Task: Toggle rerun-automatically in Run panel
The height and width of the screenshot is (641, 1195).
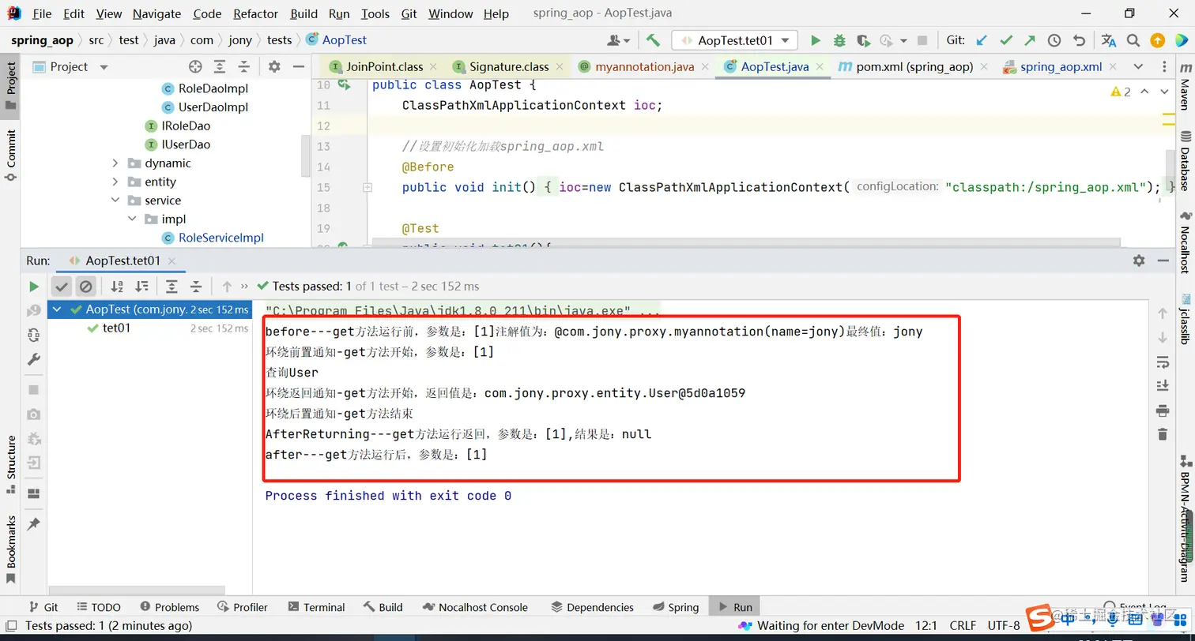Action: (34, 335)
